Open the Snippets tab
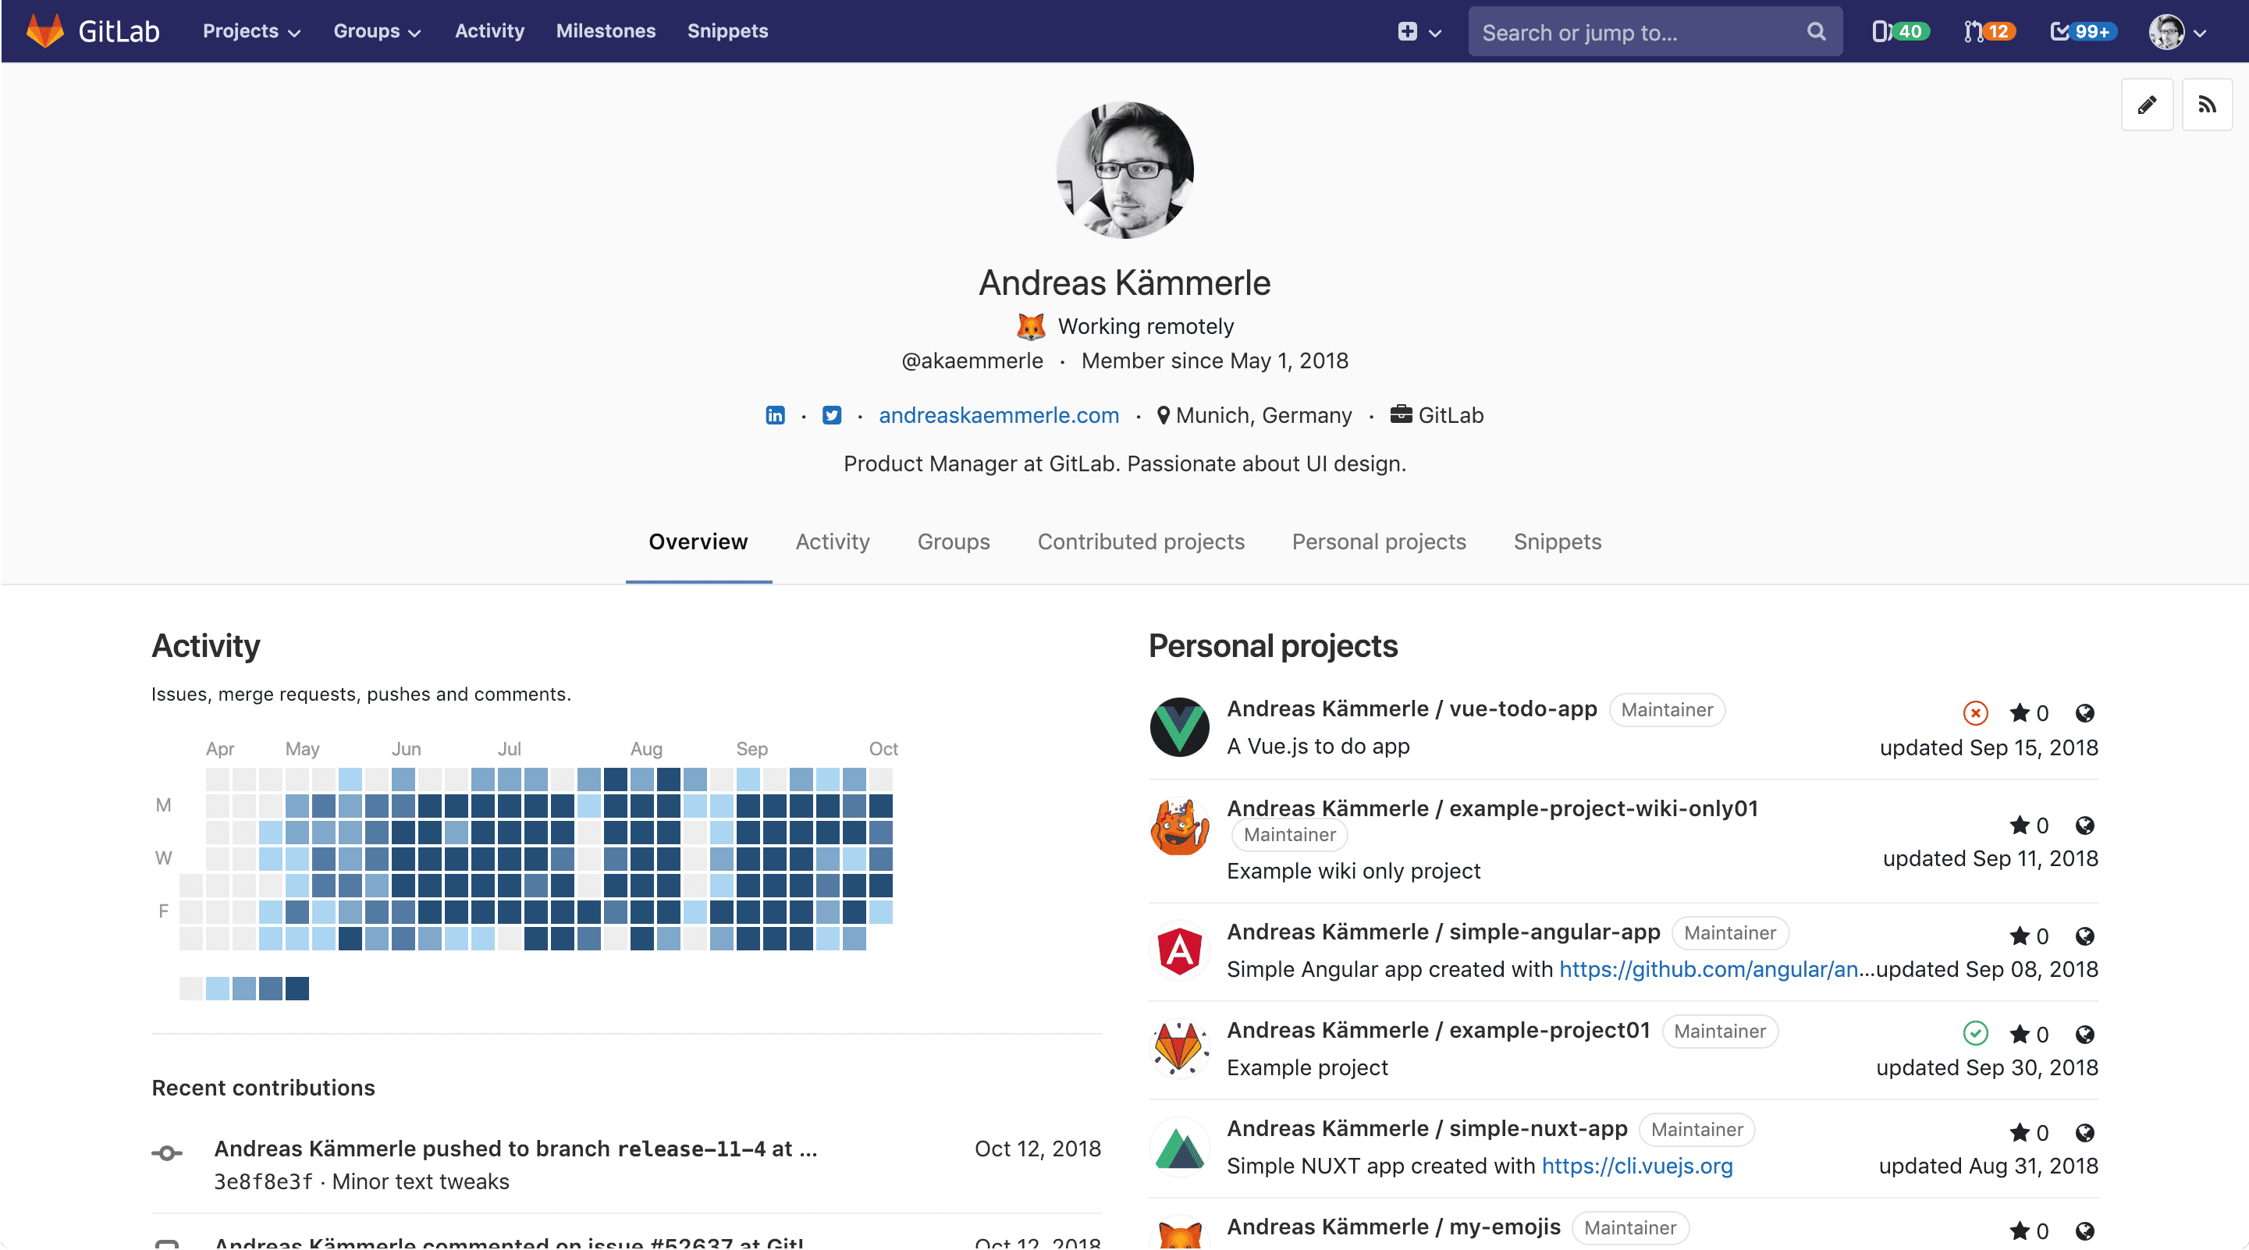2249x1250 pixels. [1557, 542]
